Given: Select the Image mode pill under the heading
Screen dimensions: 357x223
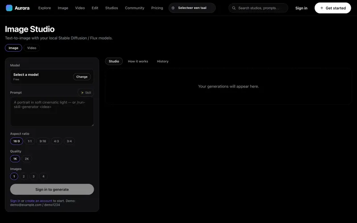Looking at the screenshot, I should click(x=13, y=48).
